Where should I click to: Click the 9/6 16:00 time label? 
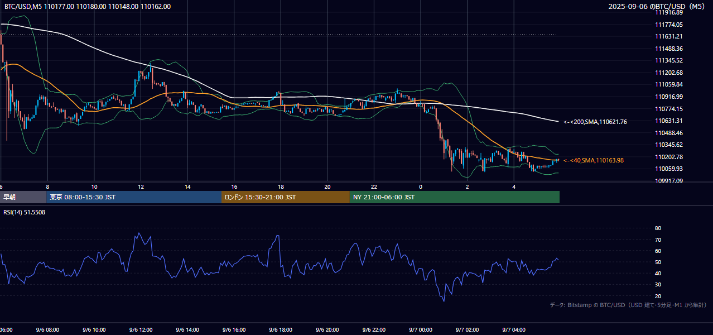(x=234, y=330)
